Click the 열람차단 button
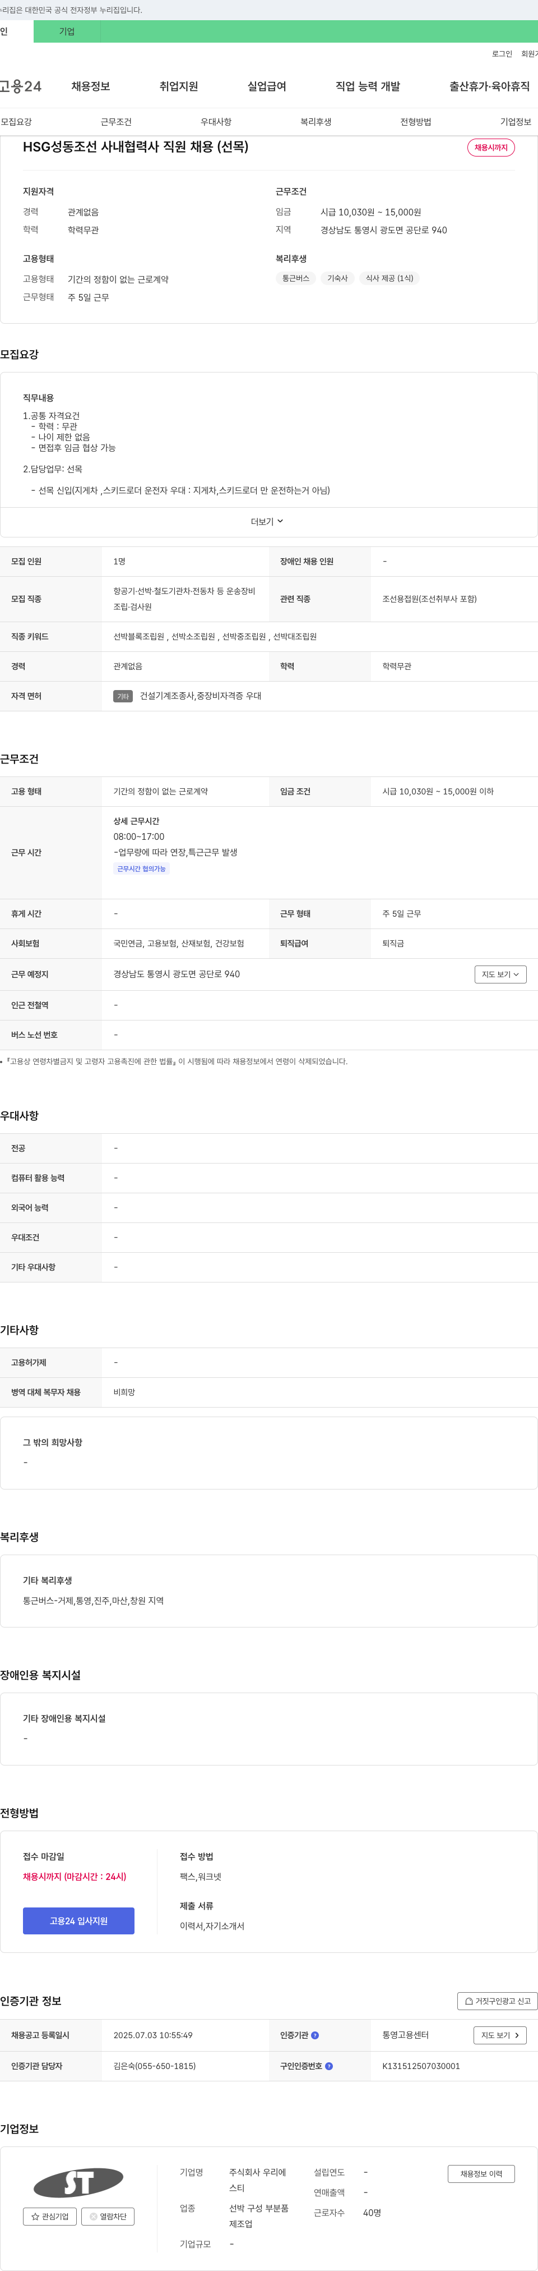This screenshot has height=2271, width=538. [x=108, y=2217]
